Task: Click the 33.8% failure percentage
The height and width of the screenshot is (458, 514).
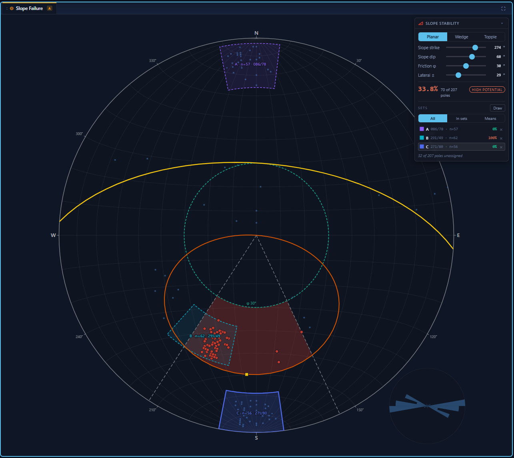Action: (x=428, y=89)
